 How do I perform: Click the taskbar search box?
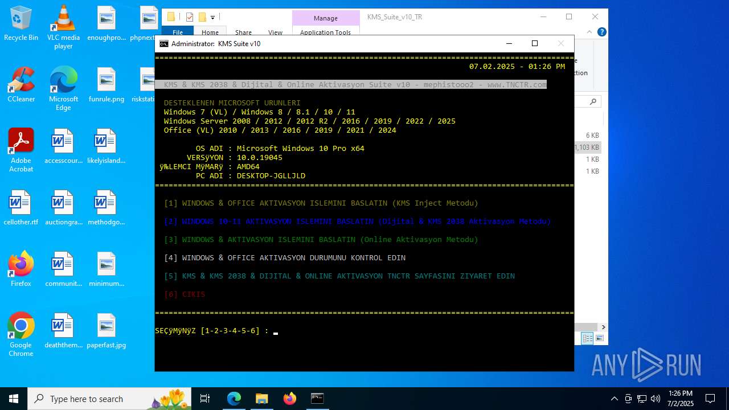110,399
